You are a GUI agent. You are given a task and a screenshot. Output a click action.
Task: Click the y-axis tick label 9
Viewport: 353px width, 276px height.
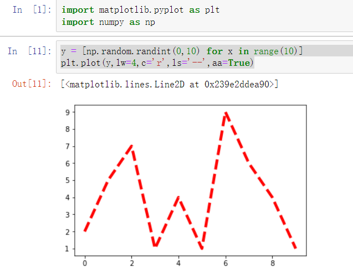(68, 112)
